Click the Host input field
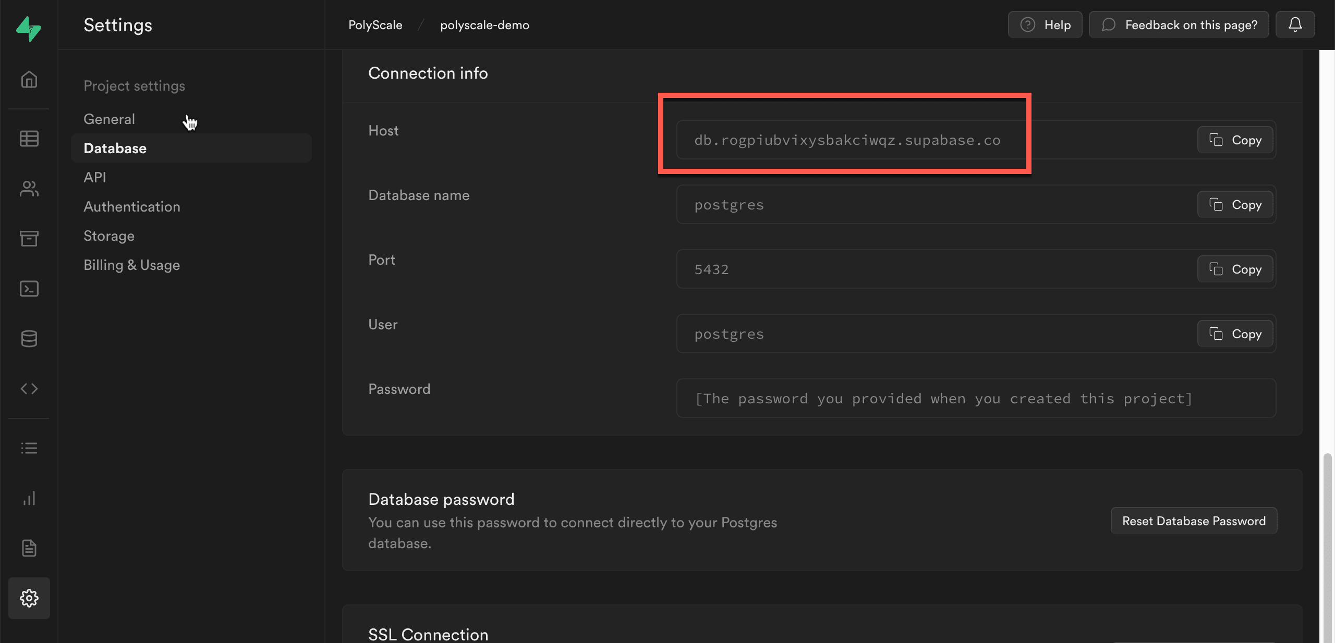 click(x=847, y=140)
